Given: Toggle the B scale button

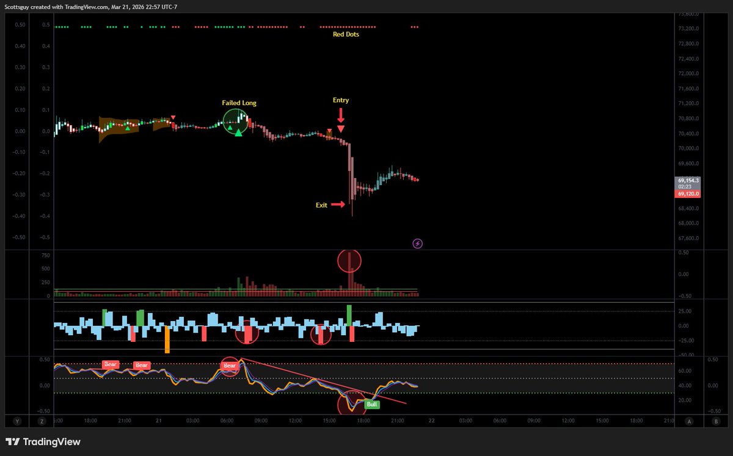Looking at the screenshot, I should click(x=716, y=421).
